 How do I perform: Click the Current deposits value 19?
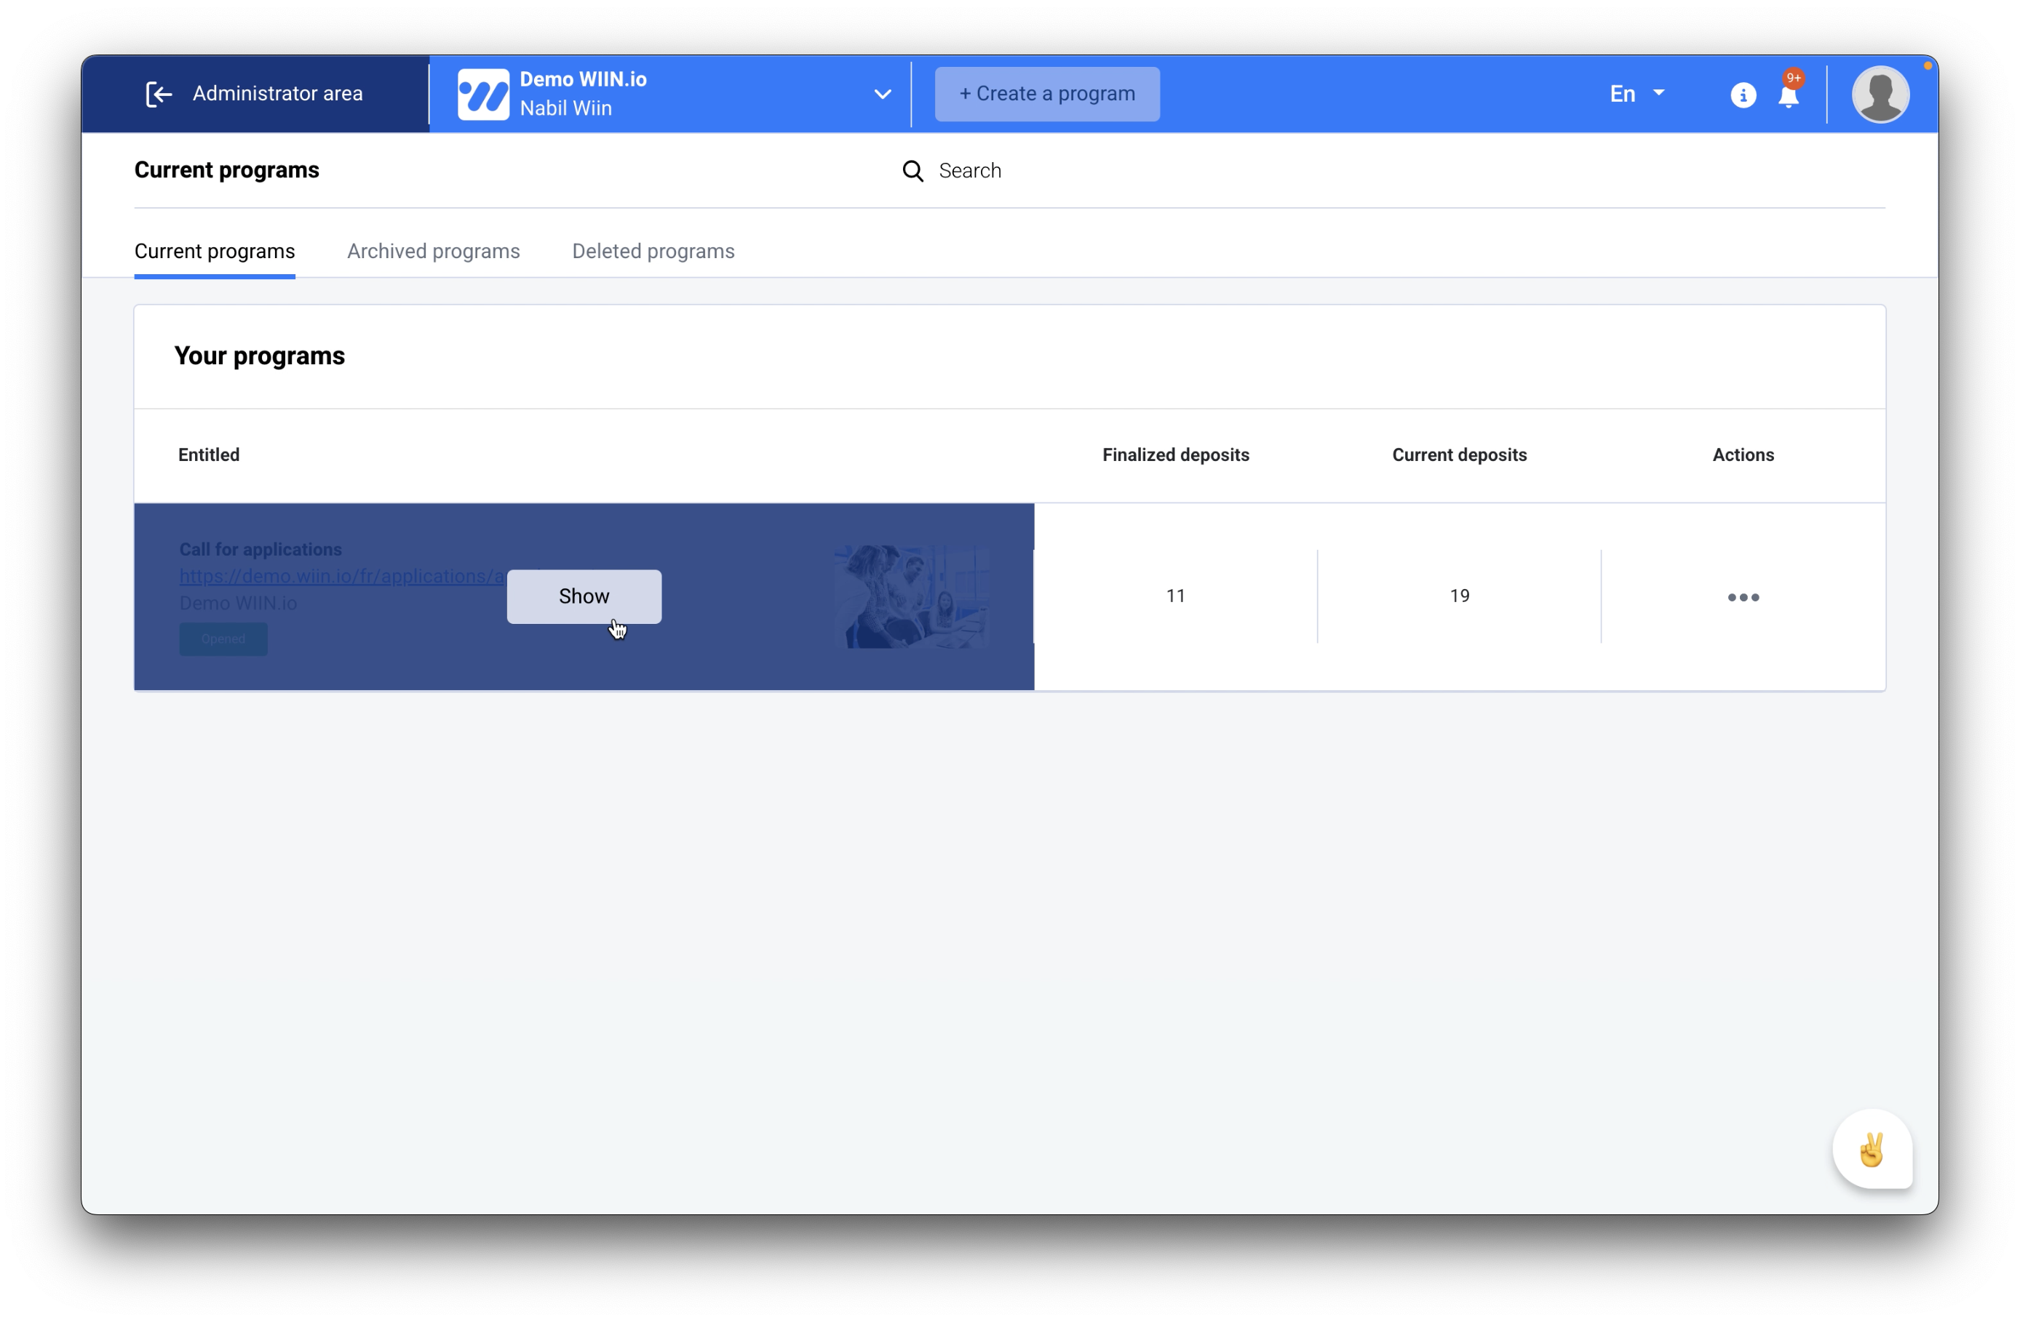(1459, 596)
